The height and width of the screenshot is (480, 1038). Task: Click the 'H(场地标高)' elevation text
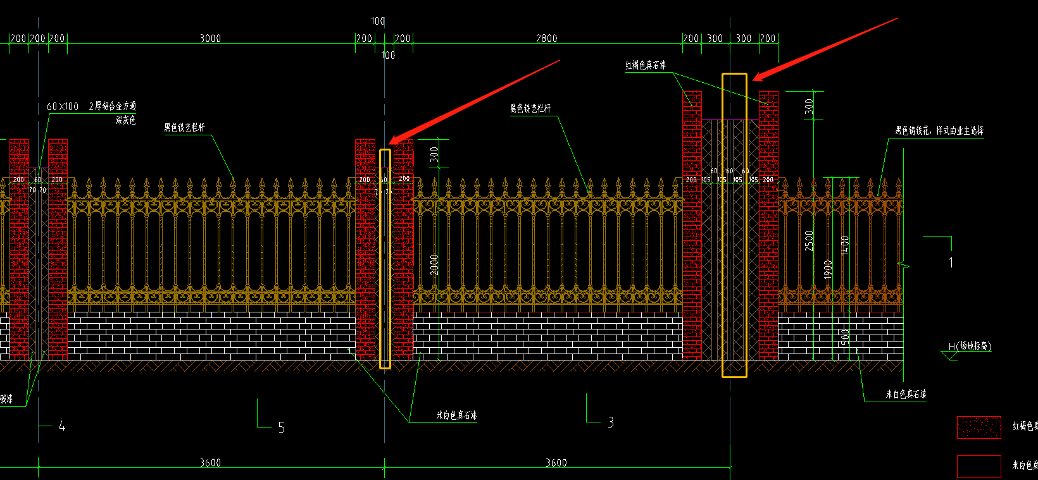970,346
